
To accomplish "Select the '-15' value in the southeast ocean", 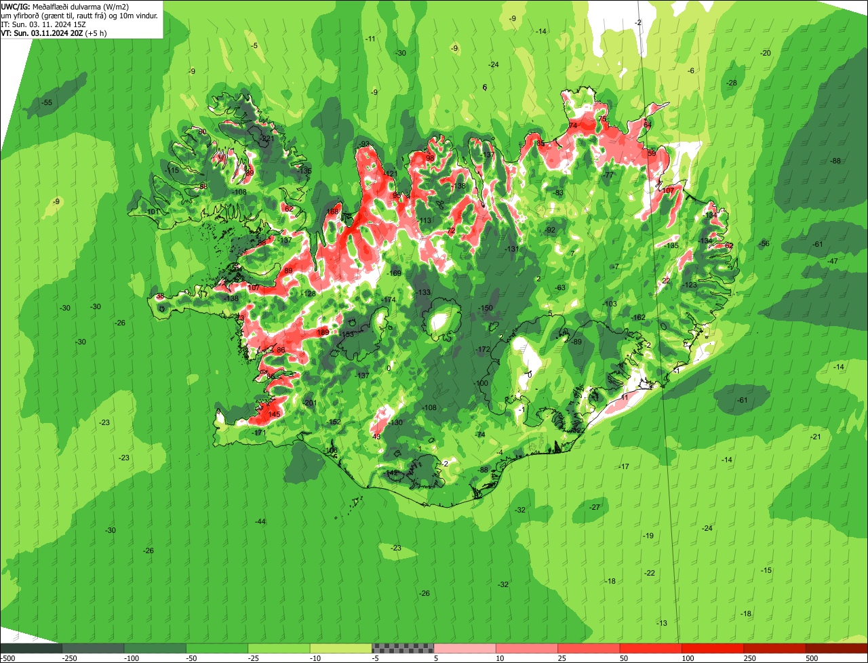I will point(766,570).
